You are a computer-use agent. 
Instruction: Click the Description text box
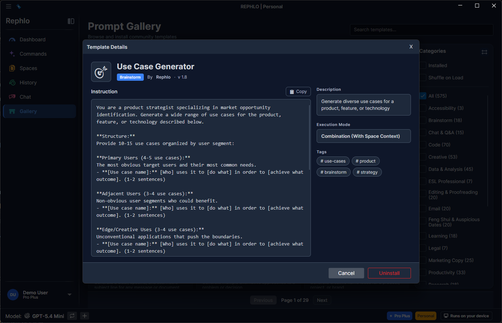point(364,105)
